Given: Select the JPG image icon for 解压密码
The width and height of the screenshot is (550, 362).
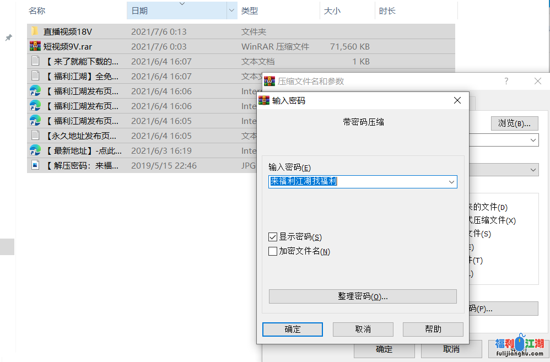Looking at the screenshot, I should pos(35,165).
